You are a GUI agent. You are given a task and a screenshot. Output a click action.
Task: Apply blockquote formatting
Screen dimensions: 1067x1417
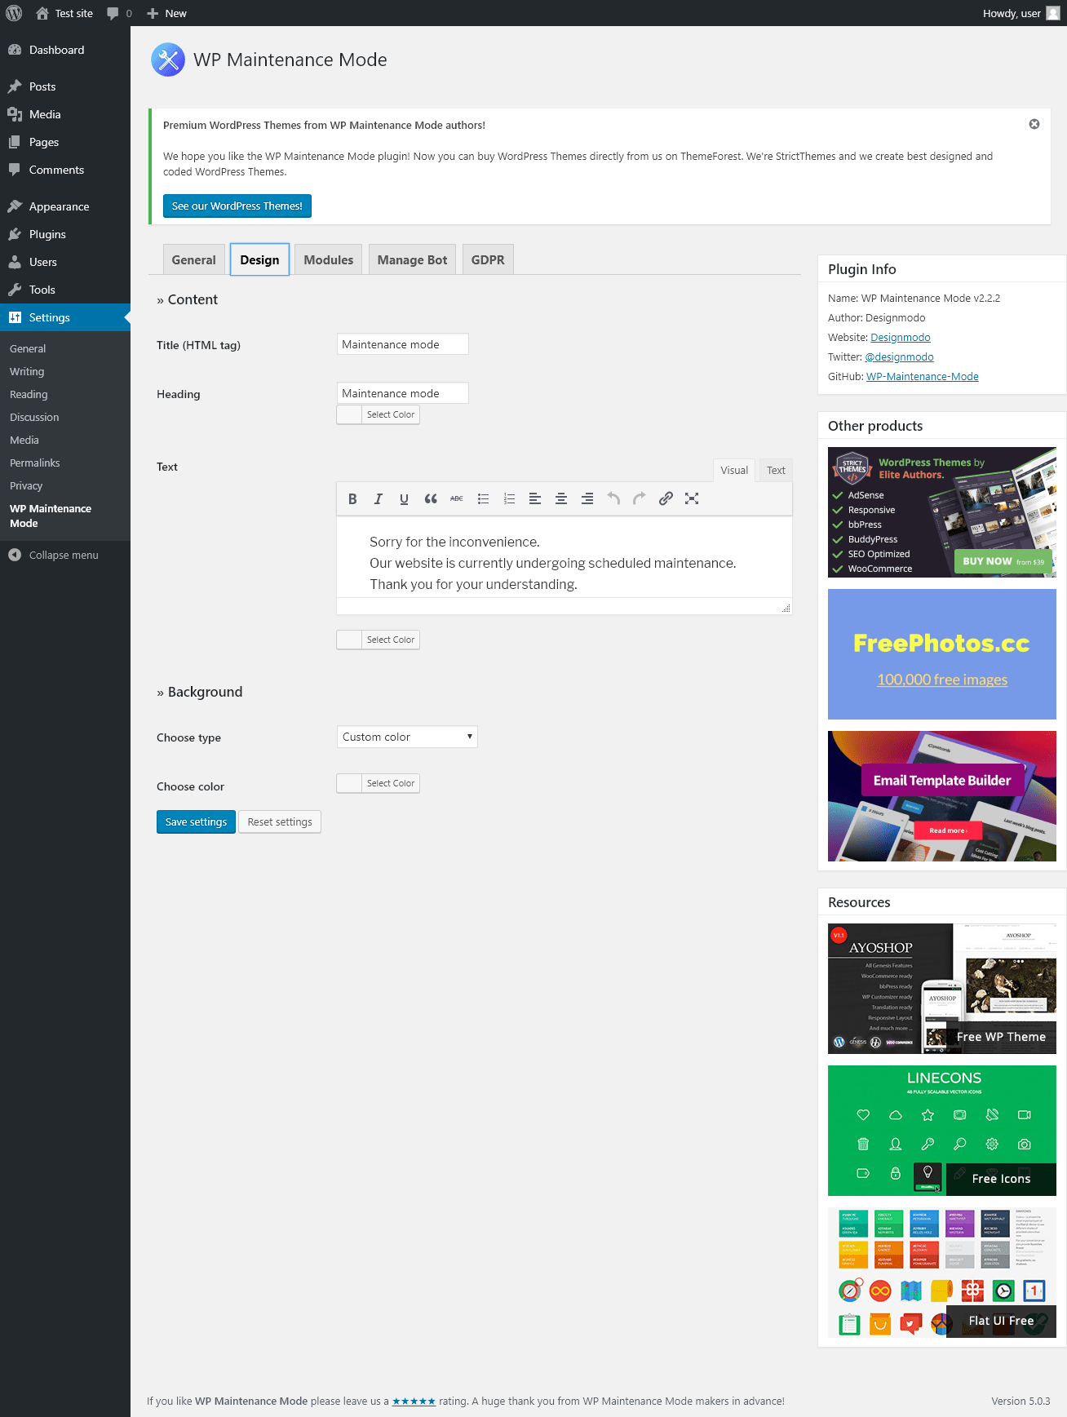(431, 498)
